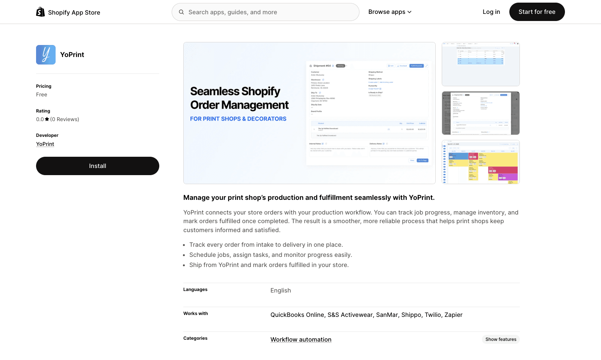The image size is (601, 360).
Task: Click the Start for free button
Action: tap(537, 12)
